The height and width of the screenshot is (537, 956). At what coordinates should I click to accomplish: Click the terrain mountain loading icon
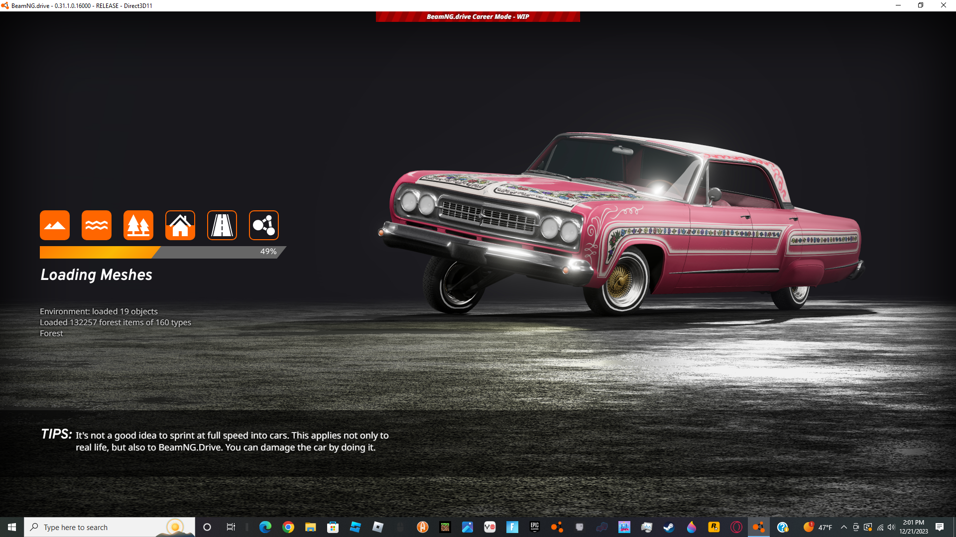pyautogui.click(x=55, y=225)
